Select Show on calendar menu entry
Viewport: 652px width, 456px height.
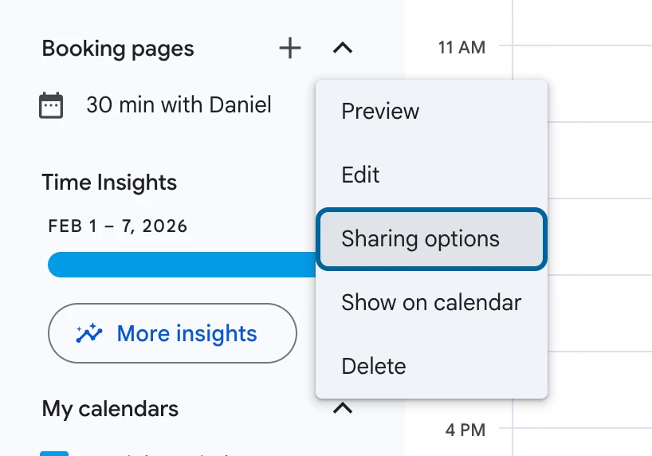pos(432,302)
